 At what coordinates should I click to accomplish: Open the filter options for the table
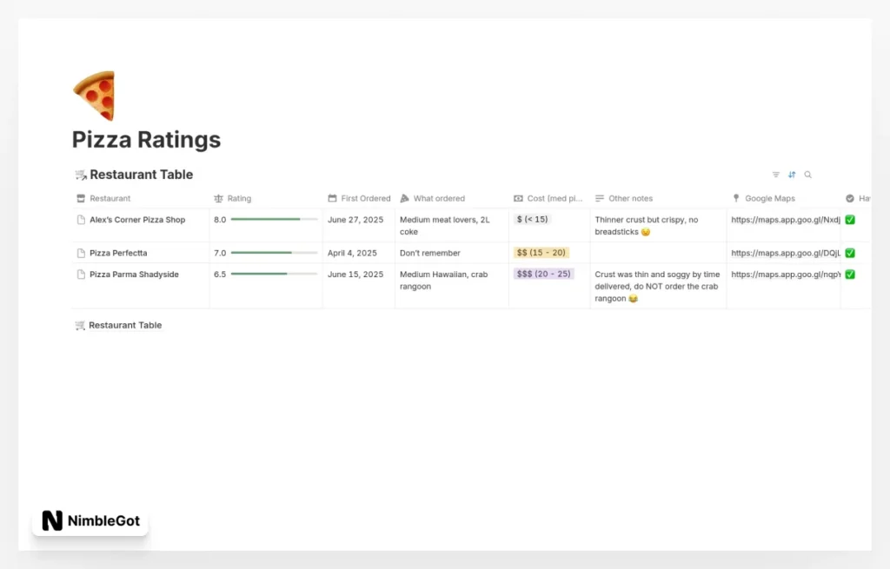(775, 175)
